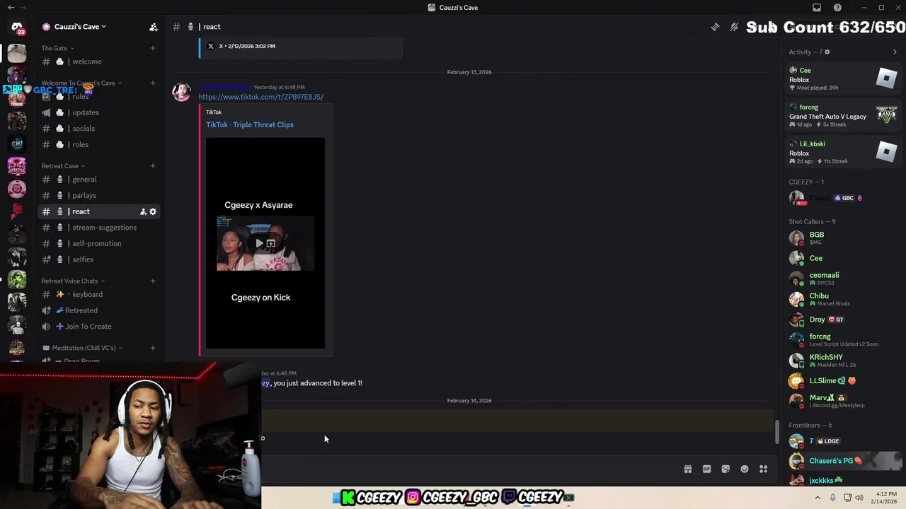Add channel to The Gate category
The width and height of the screenshot is (906, 509).
pos(152,48)
